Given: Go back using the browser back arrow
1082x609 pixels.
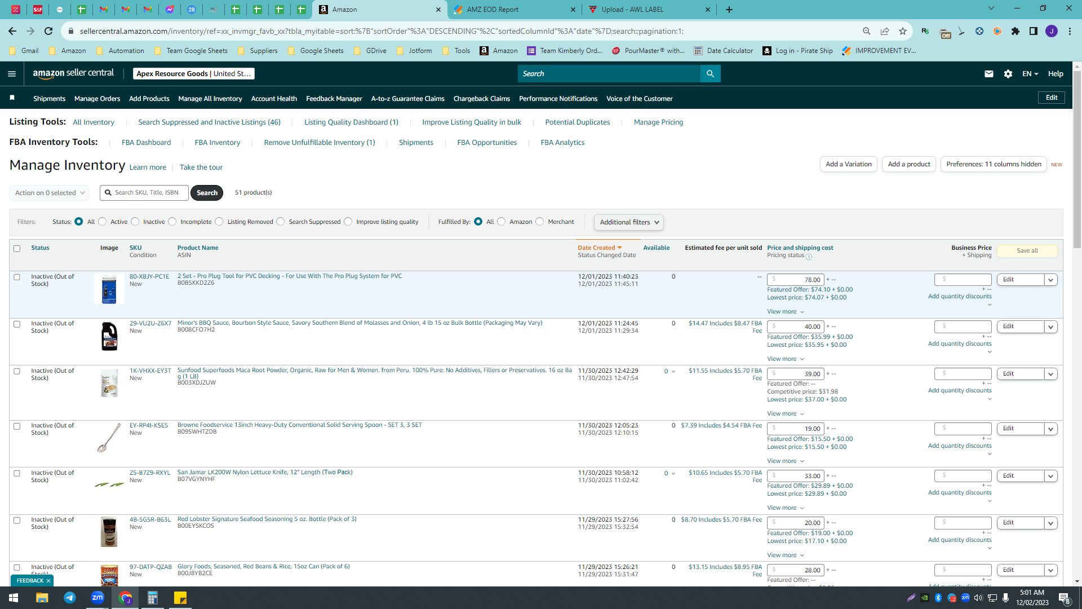Looking at the screenshot, I should pos(12,31).
